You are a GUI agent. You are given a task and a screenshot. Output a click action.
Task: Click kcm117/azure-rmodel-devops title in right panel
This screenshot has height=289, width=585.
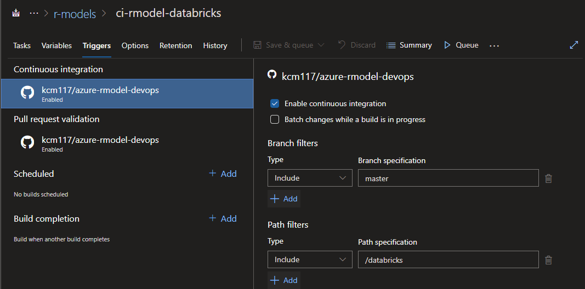pos(348,77)
